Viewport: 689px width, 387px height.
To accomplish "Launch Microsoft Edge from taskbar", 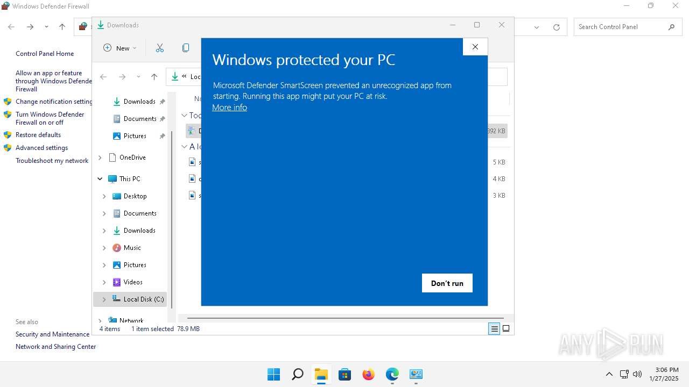I will point(392,374).
